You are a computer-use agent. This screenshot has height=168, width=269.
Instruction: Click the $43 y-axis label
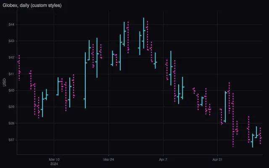(11, 41)
